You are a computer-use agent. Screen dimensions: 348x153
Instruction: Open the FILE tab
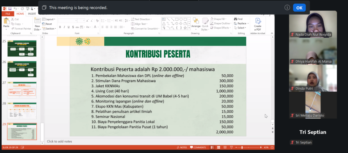coord(7,14)
